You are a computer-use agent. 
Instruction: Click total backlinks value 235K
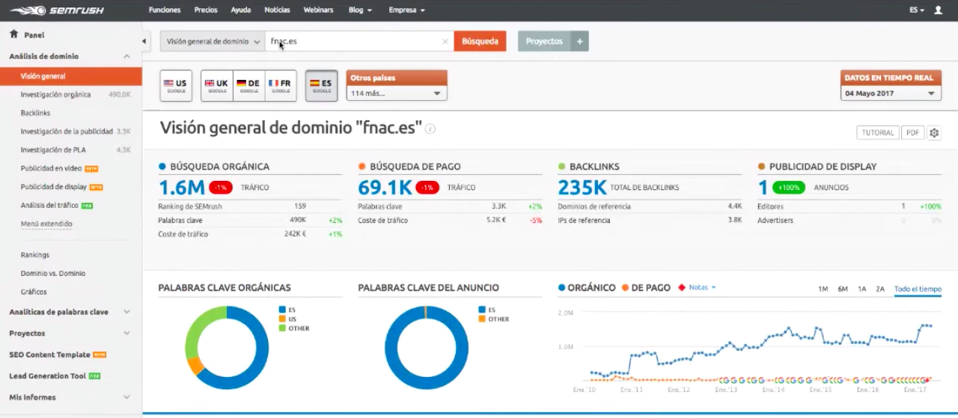pos(582,188)
